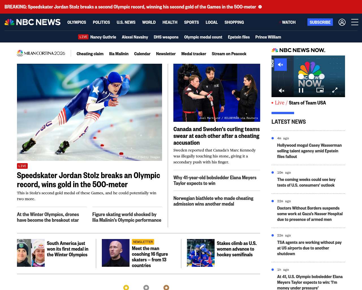Read South America's first Winter Olympics medal story
This screenshot has width=362, height=290.
68,249
